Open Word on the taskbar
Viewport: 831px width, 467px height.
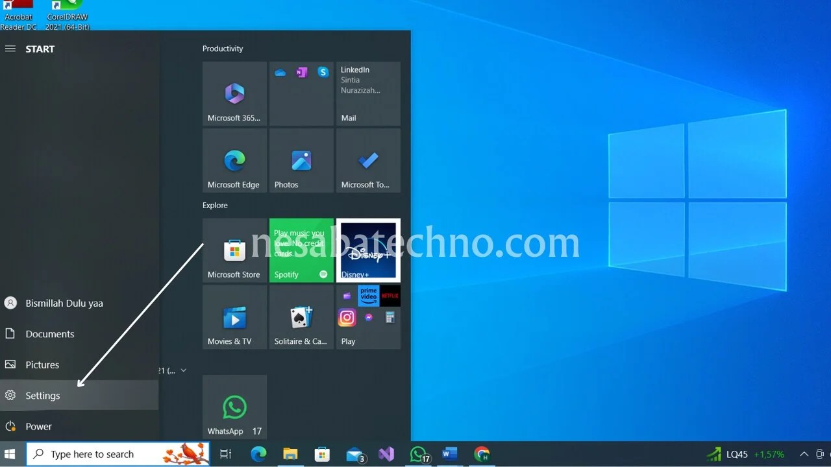click(x=449, y=454)
